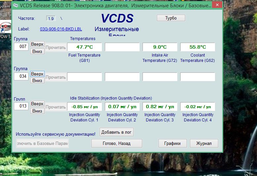Click Вниз for group 007
Image resolution: width=257 pixels, height=176 pixels.
(37, 51)
